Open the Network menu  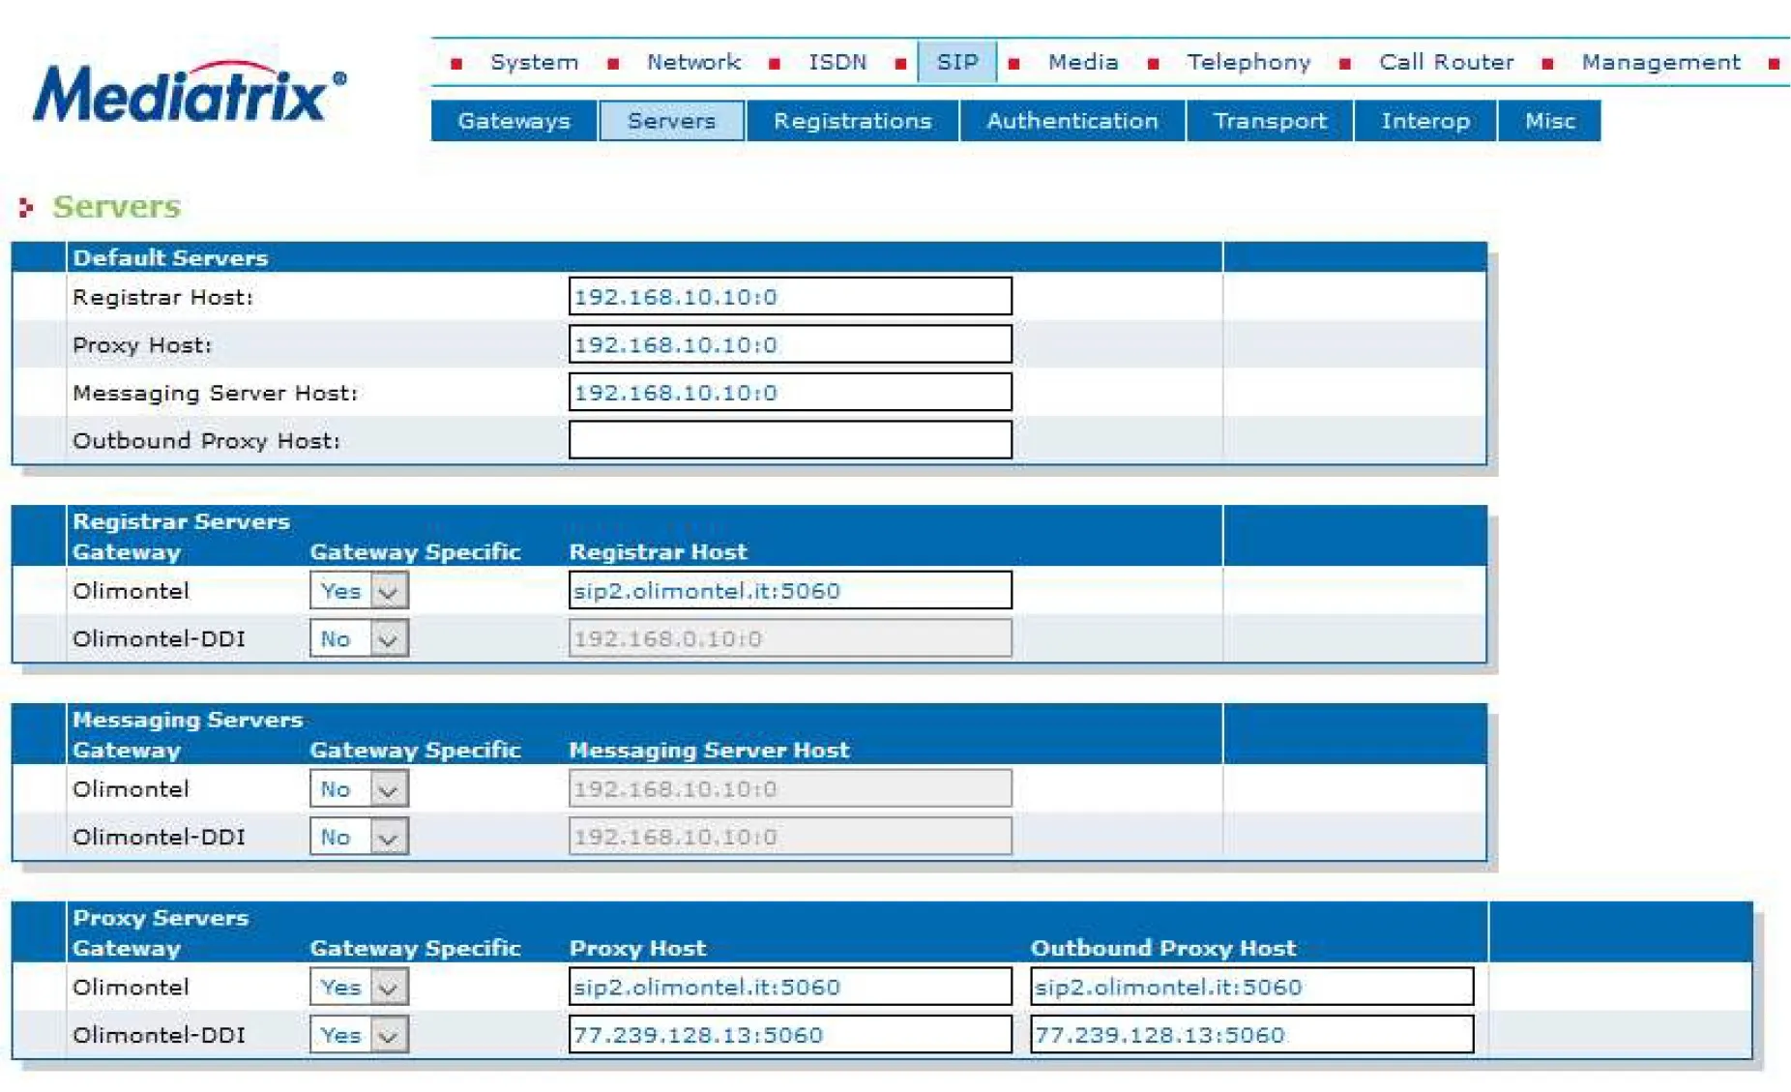(x=693, y=63)
